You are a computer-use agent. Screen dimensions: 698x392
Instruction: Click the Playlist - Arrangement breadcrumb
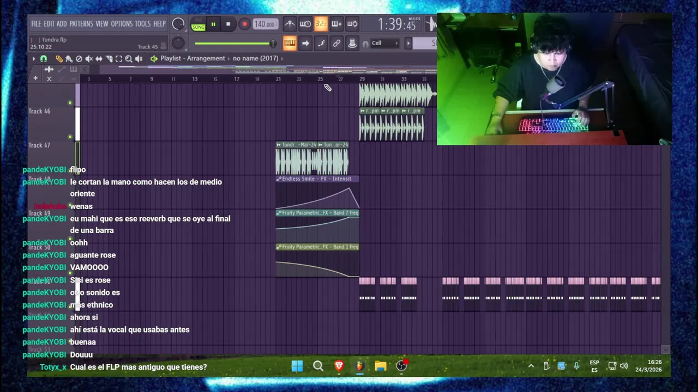(192, 58)
